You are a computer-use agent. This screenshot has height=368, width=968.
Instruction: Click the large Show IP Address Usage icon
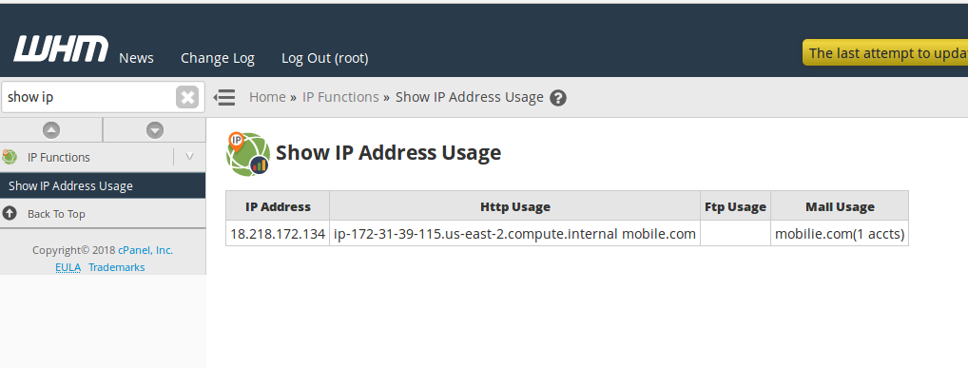coord(247,154)
